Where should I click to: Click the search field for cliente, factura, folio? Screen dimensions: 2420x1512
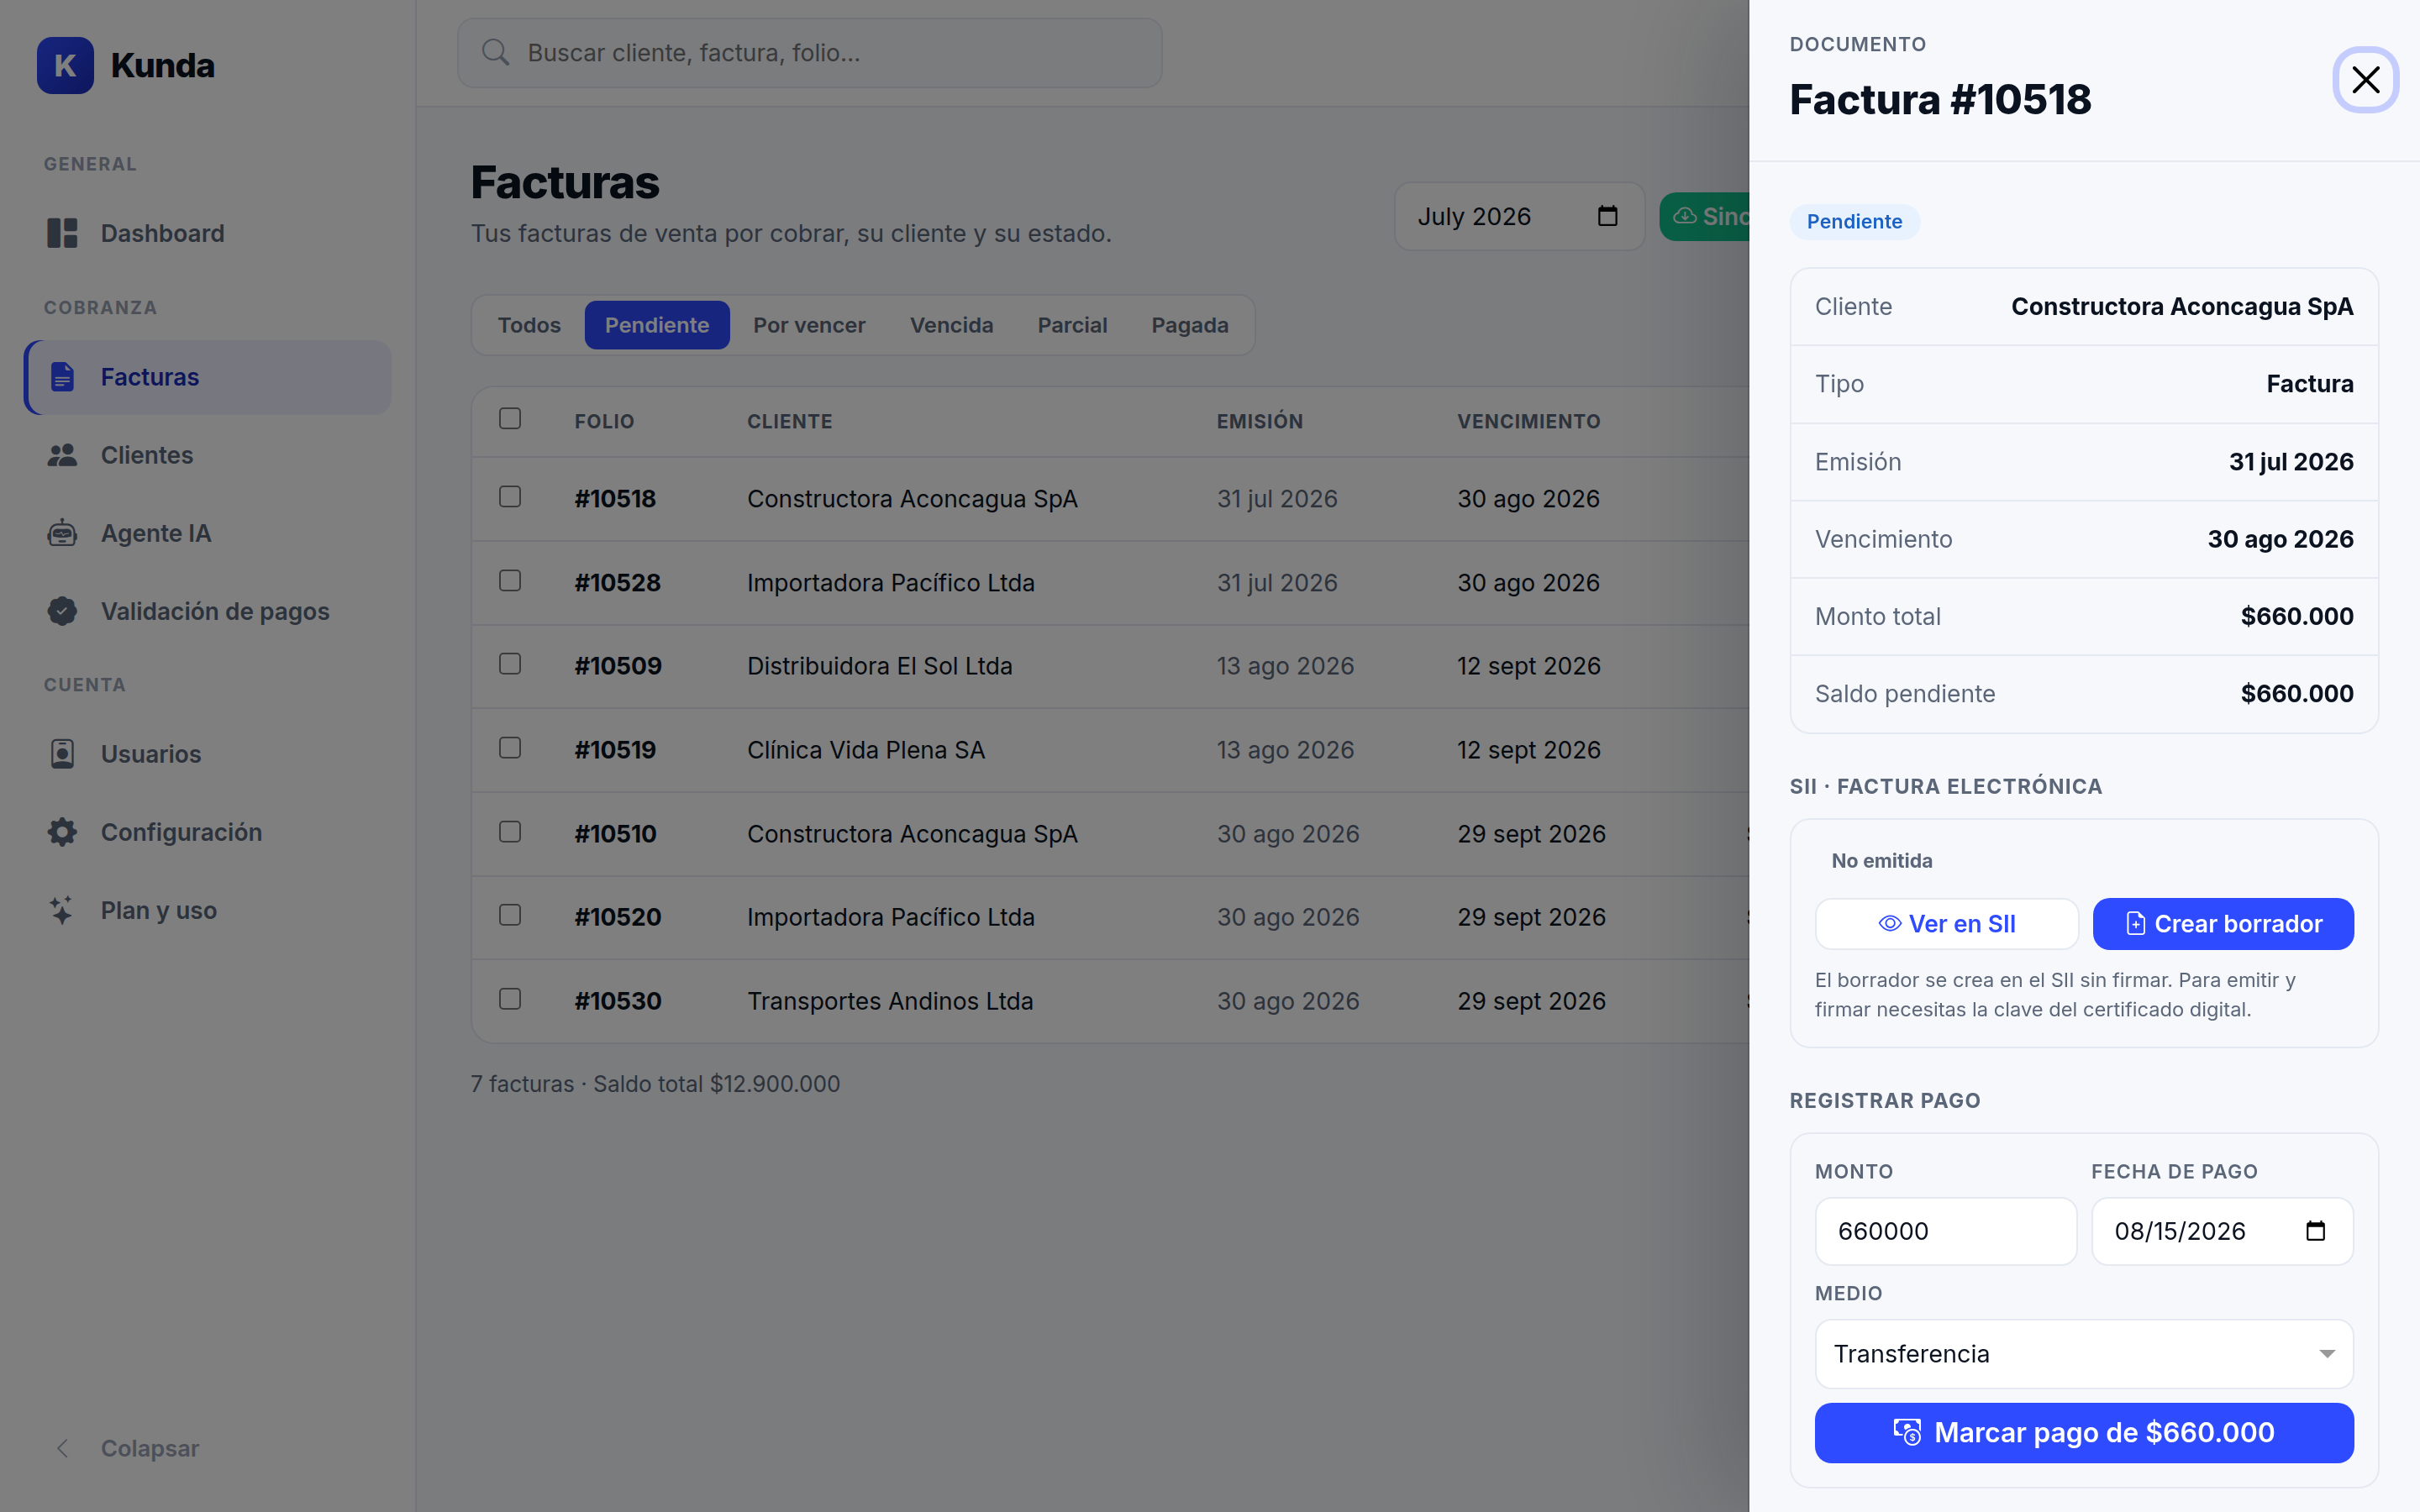pyautogui.click(x=810, y=52)
